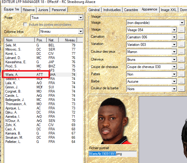Select player Simakan, M. in list

pyautogui.click(x=40, y=138)
